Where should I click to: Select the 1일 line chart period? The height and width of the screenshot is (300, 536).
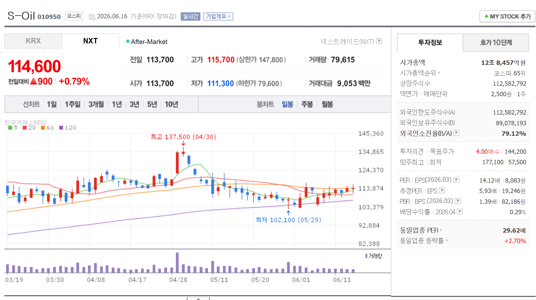[x=52, y=104]
